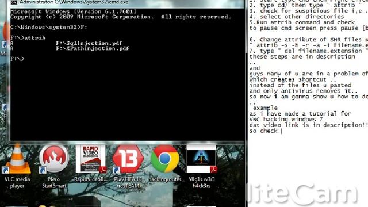This screenshot has width=368, height=207.
Task: Open the RapidVideoB... PDF desktop icon
Action: click(x=91, y=164)
